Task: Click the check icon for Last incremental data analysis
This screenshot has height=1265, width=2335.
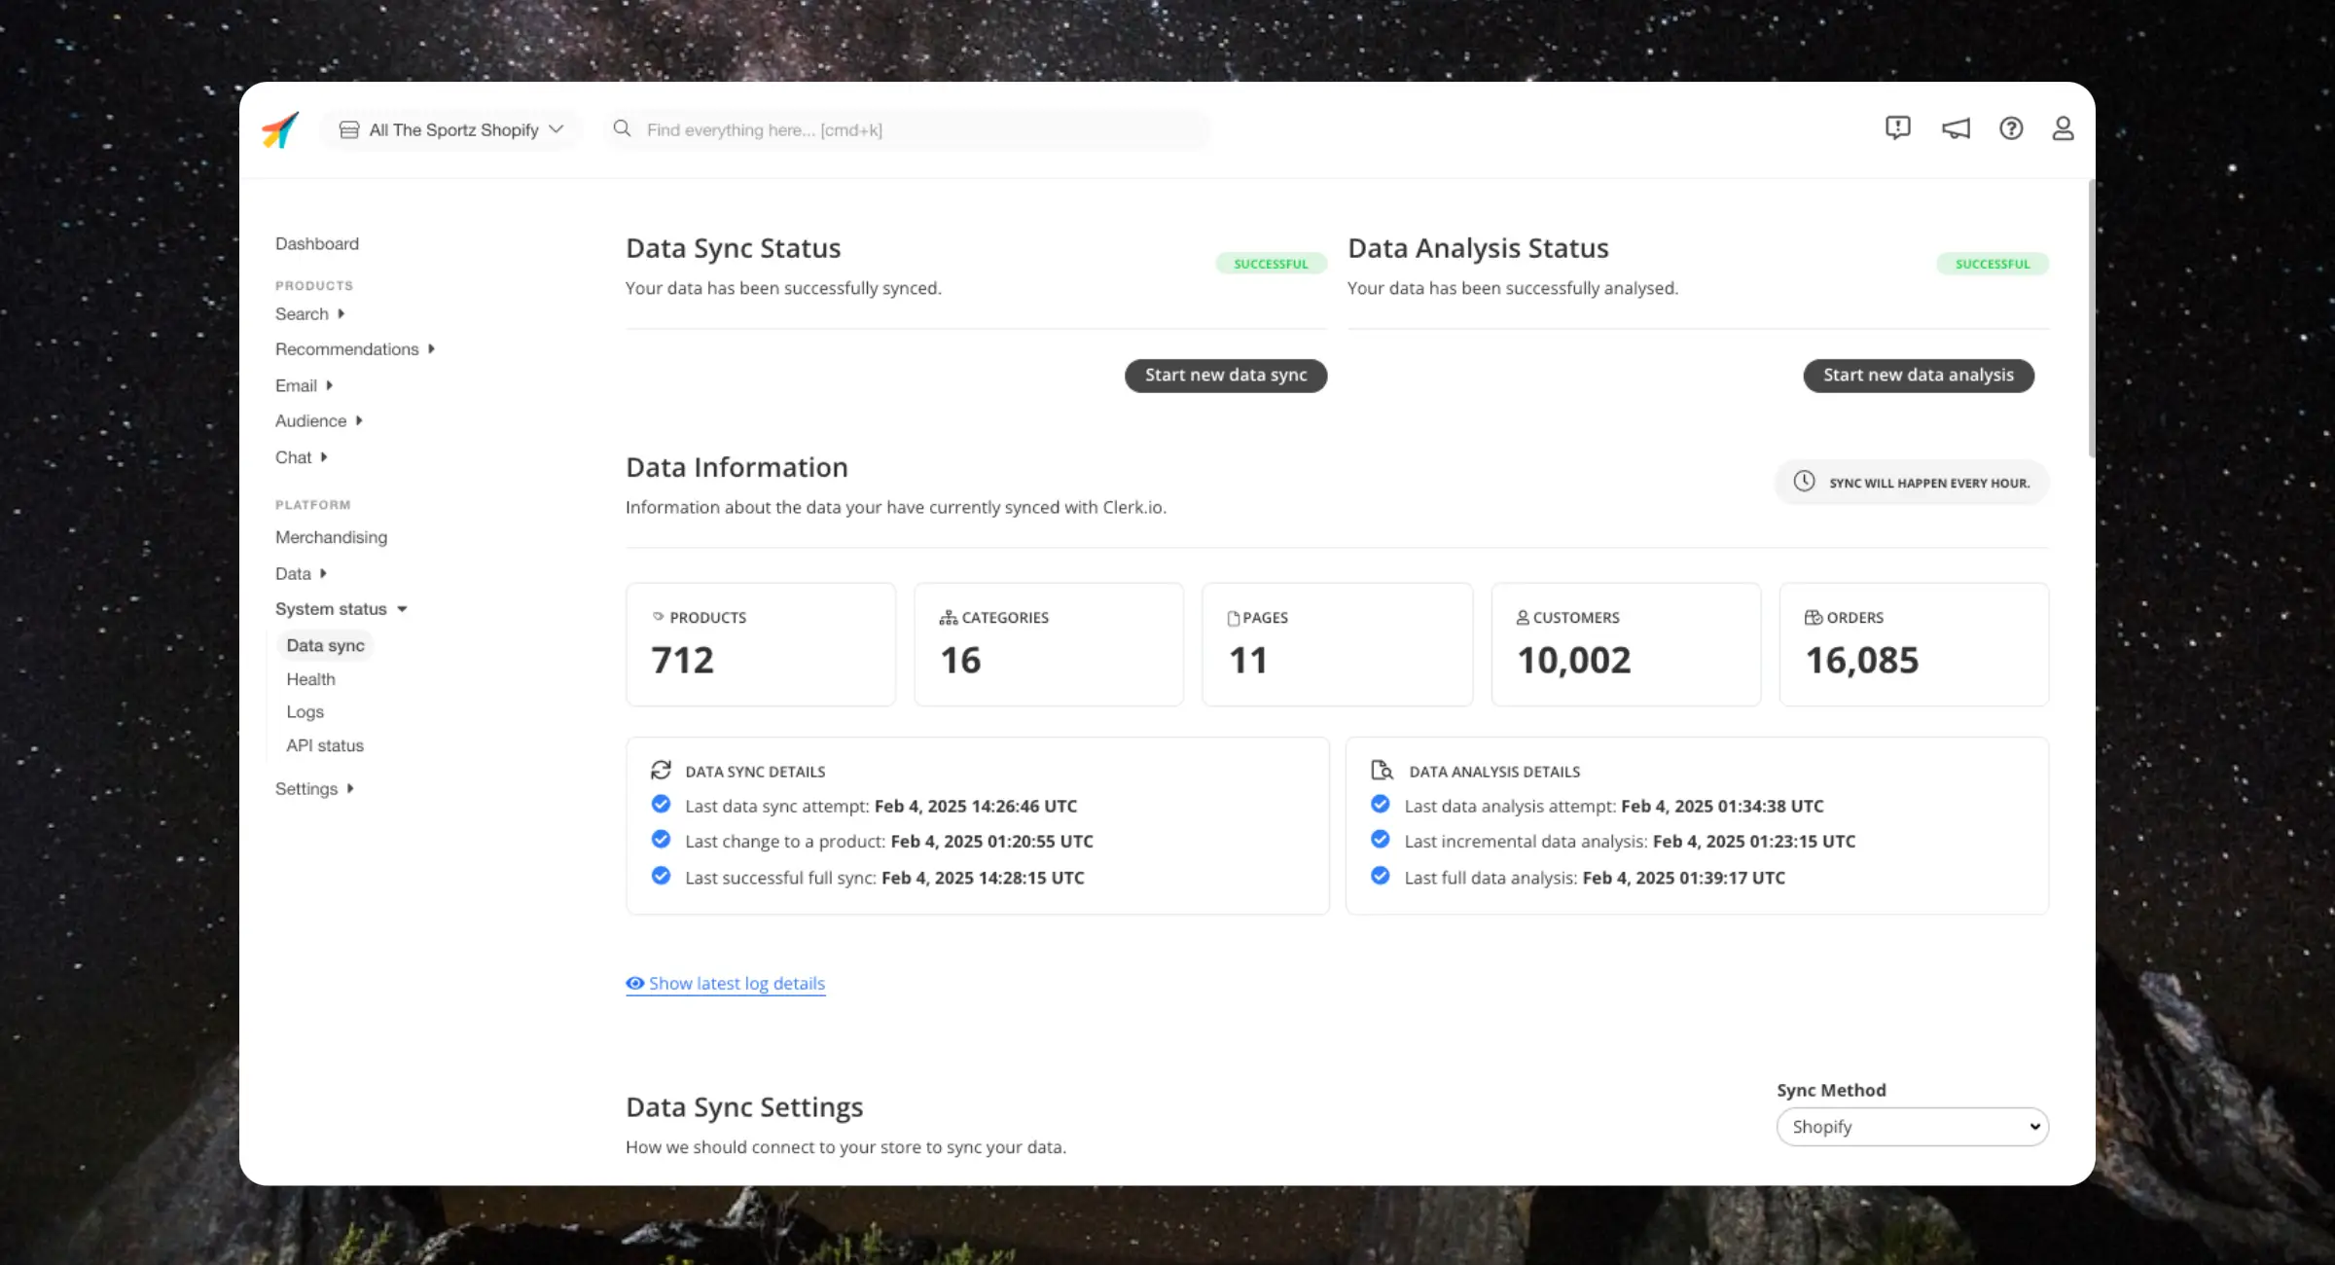Action: [1380, 839]
